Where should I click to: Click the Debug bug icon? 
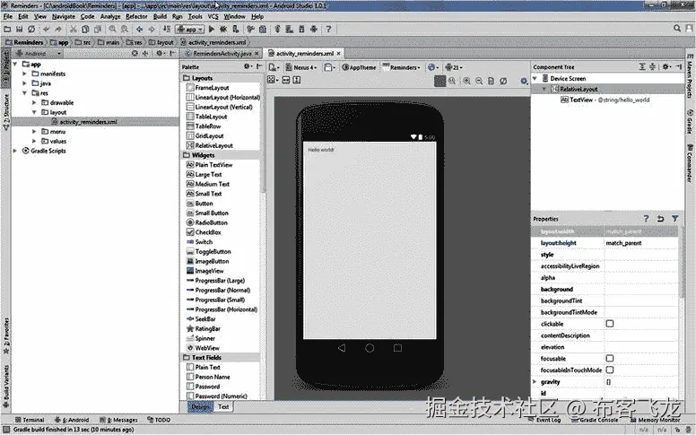click(223, 30)
